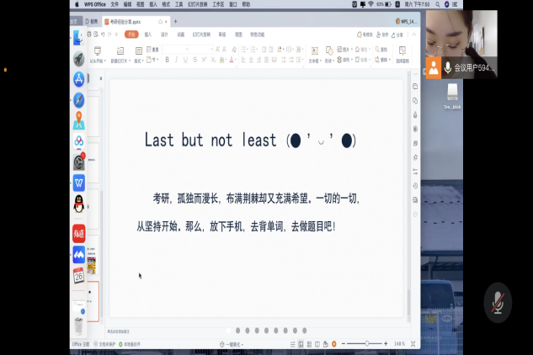
Task: Click zoom in plus button
Action: click(x=386, y=344)
